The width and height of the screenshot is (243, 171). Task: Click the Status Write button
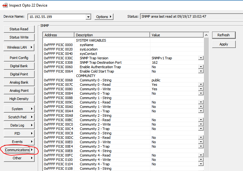(x=19, y=37)
